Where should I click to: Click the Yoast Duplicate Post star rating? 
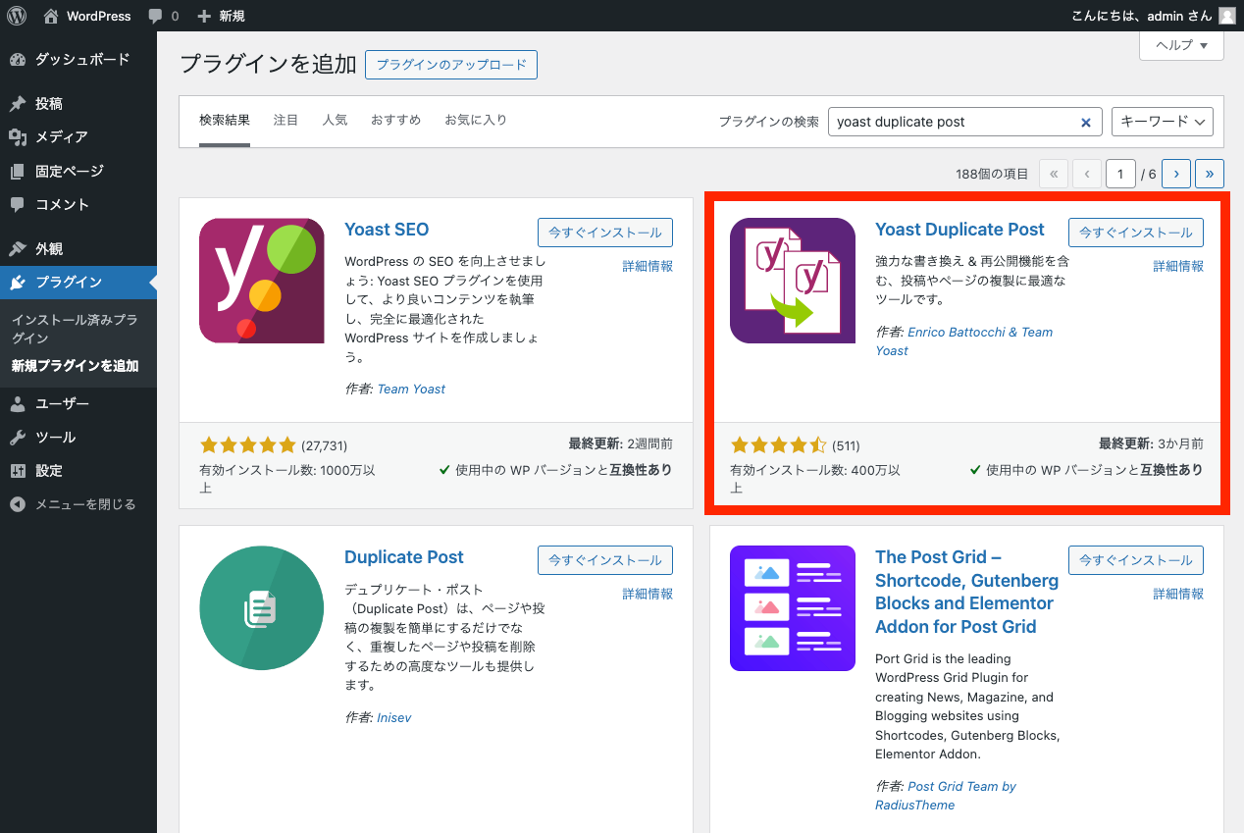pos(778,444)
